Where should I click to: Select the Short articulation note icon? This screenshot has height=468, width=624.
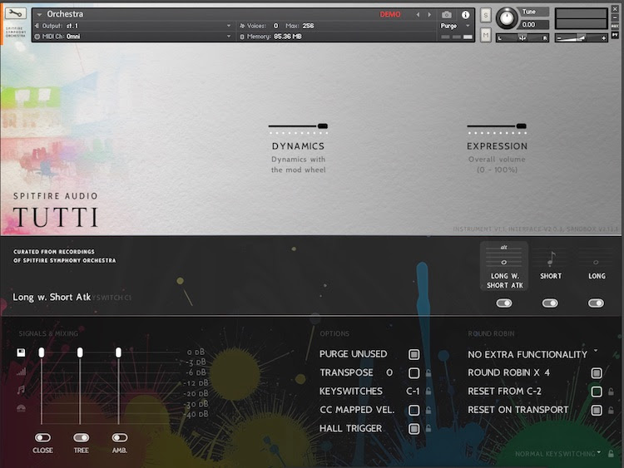pyautogui.click(x=550, y=260)
